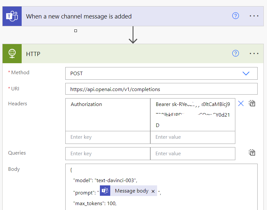Click the Teams icon inside the Message body token
Image resolution: width=267 pixels, height=210 pixels.
pos(105,191)
